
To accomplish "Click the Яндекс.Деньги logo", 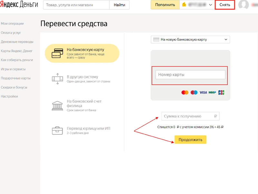I will click(18, 5).
